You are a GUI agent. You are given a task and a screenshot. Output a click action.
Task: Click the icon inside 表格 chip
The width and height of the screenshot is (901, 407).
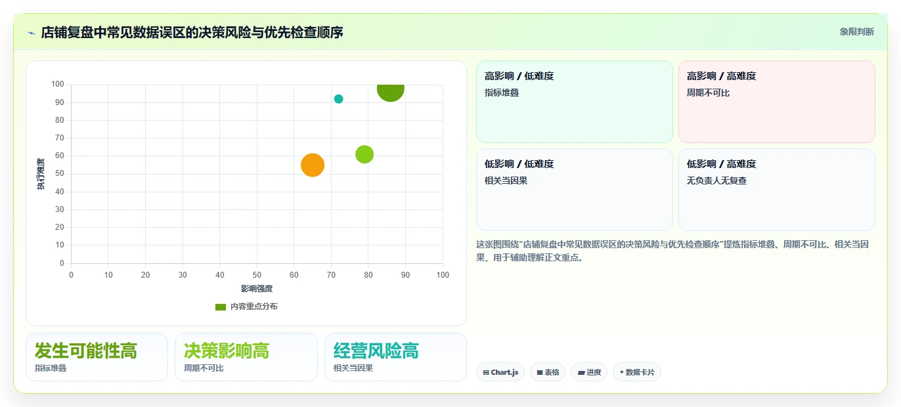tap(540, 372)
